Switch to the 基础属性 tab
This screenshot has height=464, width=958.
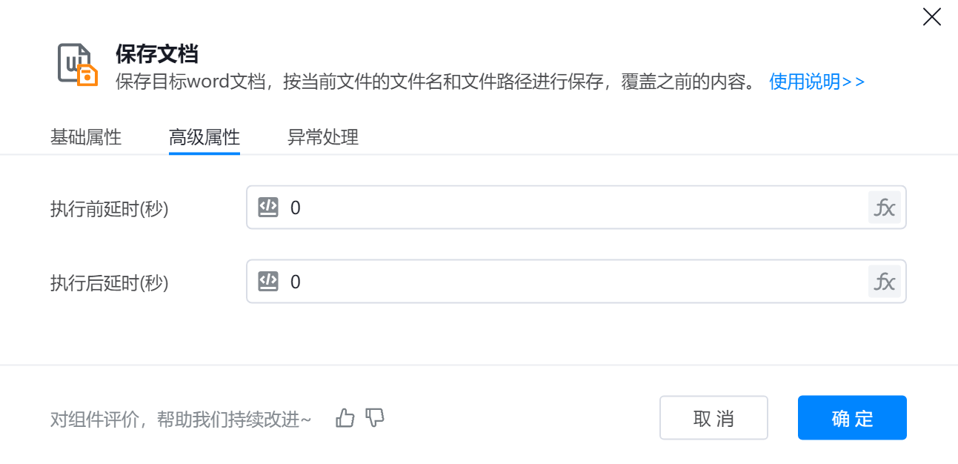[x=86, y=137]
